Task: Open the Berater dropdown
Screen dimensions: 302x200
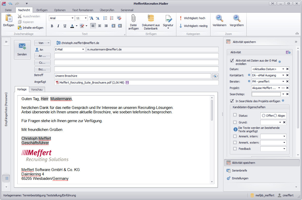Action: click(x=283, y=81)
